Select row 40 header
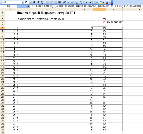 pyautogui.click(x=3, y=130)
